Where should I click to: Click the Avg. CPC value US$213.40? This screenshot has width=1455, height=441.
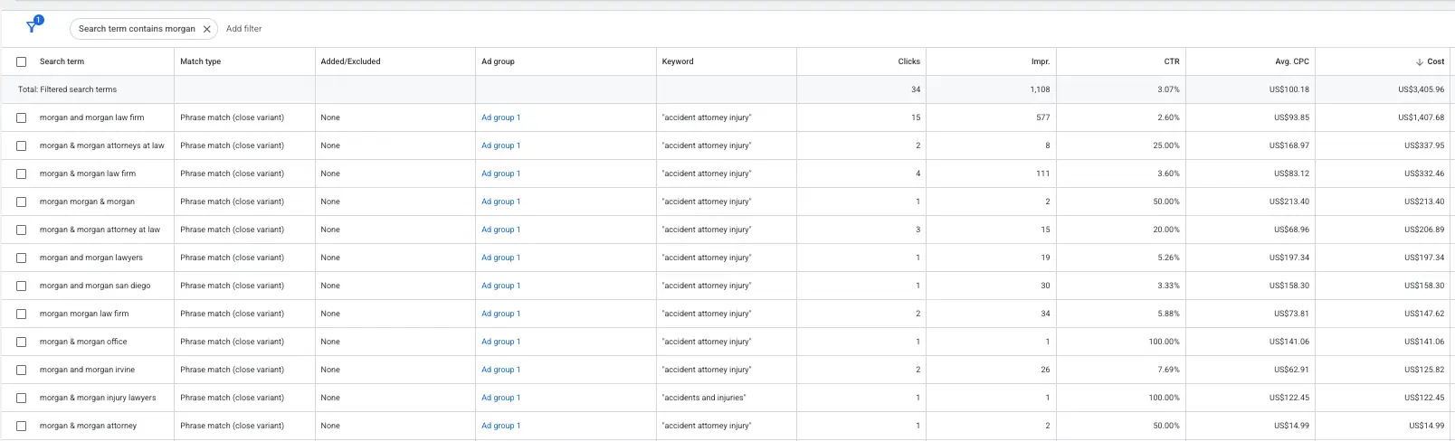1289,202
